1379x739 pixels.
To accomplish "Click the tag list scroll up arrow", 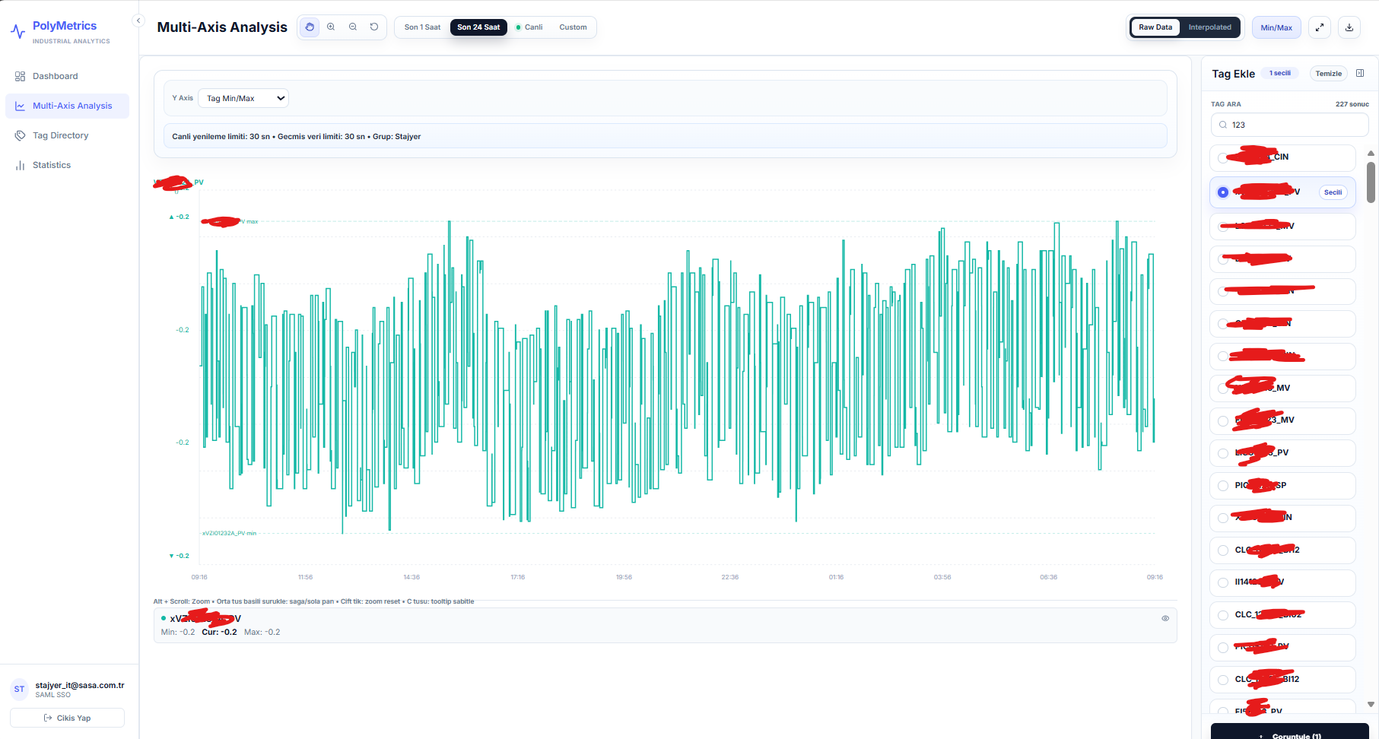I will tap(1371, 154).
